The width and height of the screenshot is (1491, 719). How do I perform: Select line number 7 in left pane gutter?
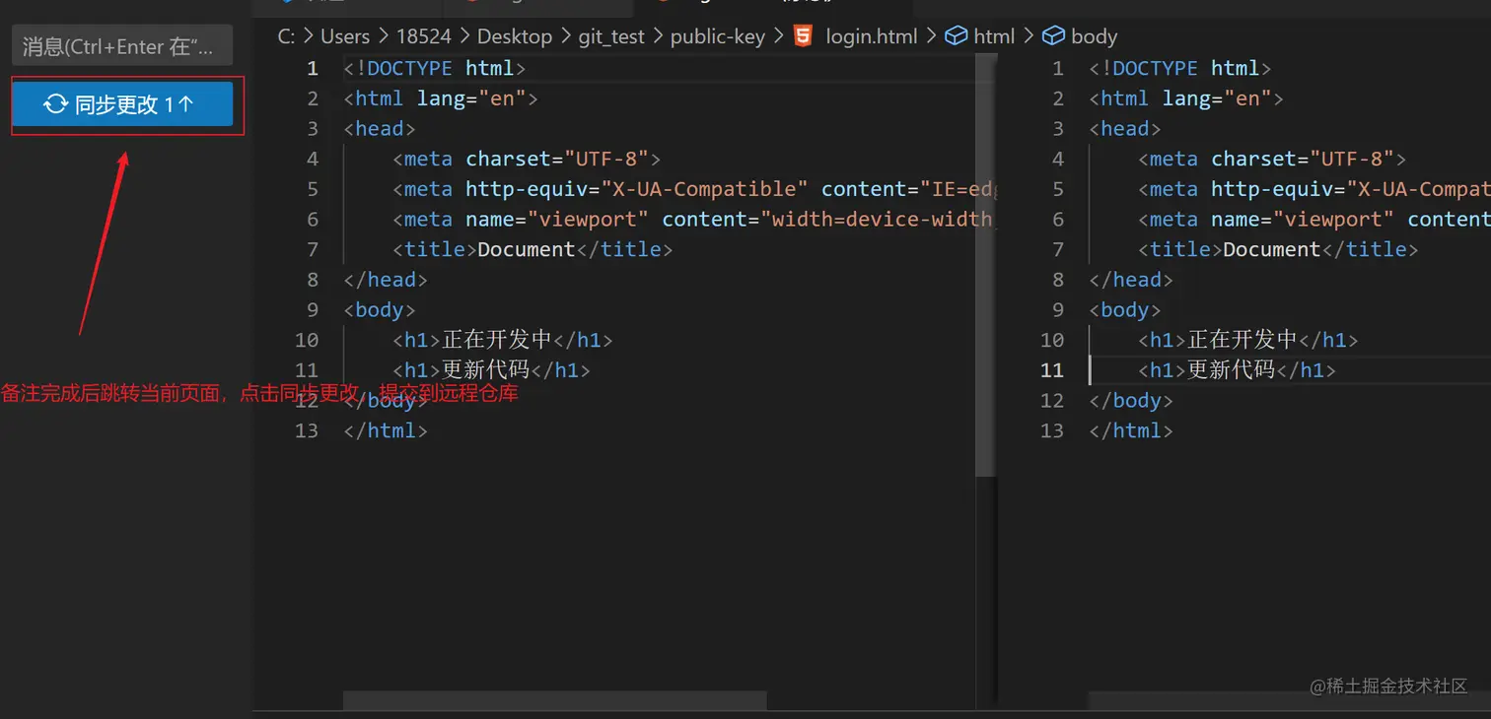(x=313, y=249)
